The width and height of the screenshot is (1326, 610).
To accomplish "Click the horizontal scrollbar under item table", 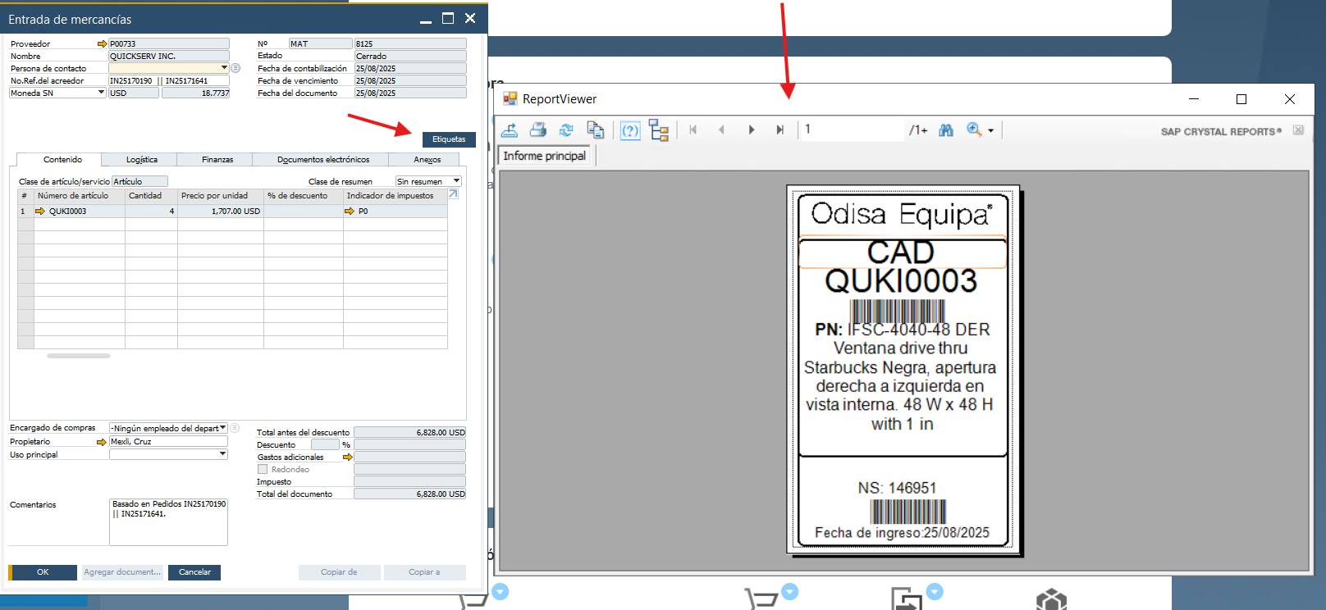I will click(x=79, y=356).
